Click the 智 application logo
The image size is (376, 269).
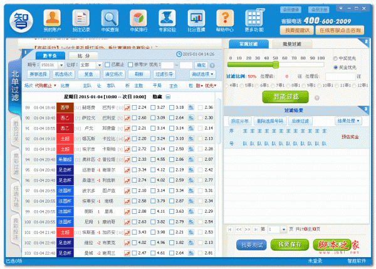pyautogui.click(x=21, y=21)
